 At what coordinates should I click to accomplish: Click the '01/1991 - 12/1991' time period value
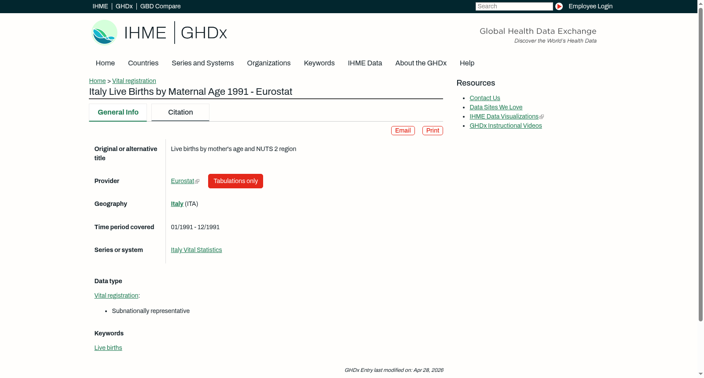click(x=195, y=227)
